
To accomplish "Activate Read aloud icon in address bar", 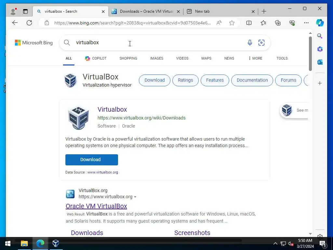I will (219, 23).
